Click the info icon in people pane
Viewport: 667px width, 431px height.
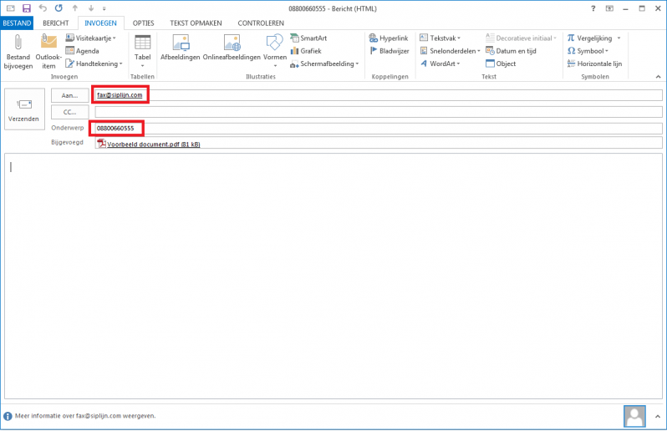coord(8,417)
